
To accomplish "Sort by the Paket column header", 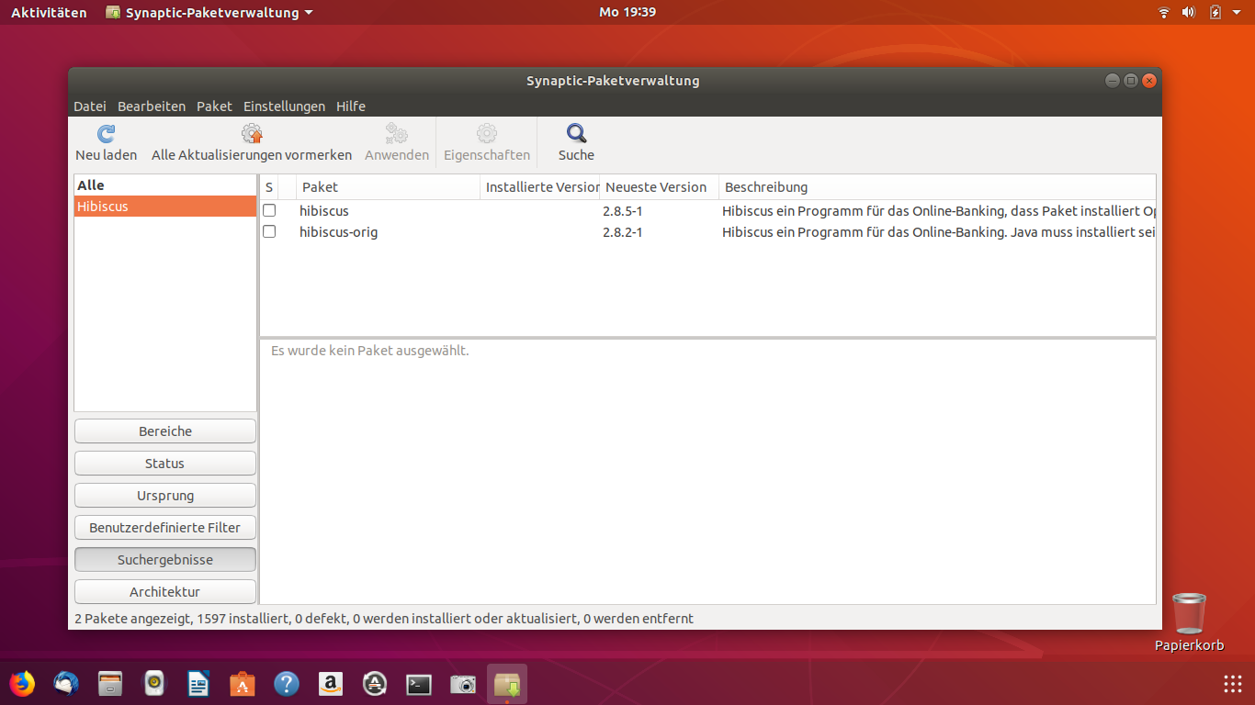I will pos(388,187).
